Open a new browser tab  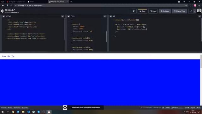(x=71, y=2)
